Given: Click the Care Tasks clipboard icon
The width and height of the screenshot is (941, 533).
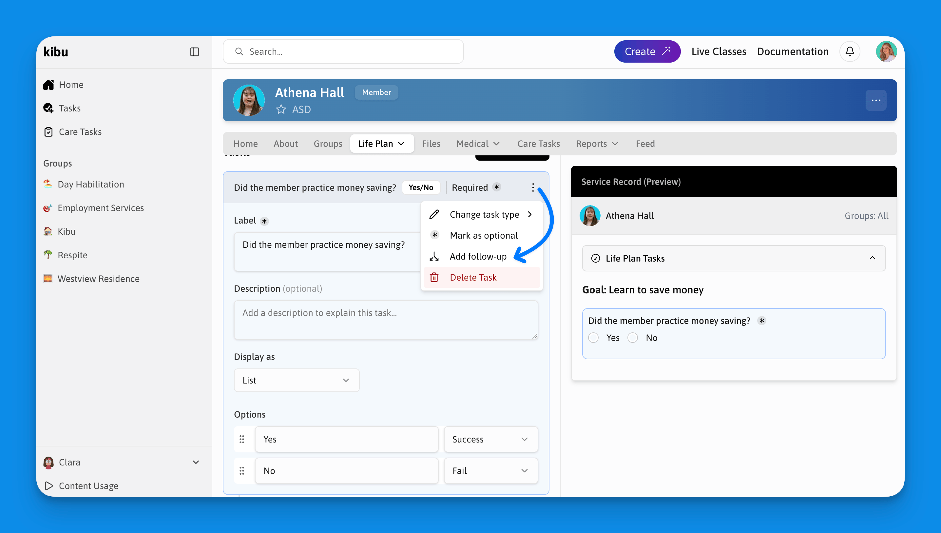Looking at the screenshot, I should click(48, 132).
